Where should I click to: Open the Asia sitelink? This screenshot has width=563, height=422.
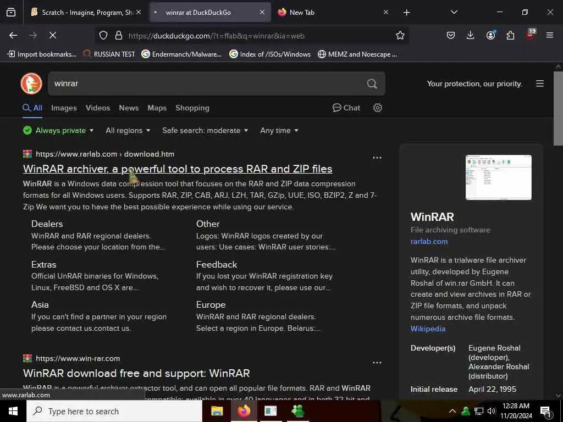[40, 304]
